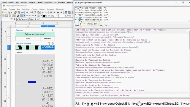Click the blue diamond arrow toolbar icon
Viewport: 190px width, 107px height.
(x=58, y=12)
